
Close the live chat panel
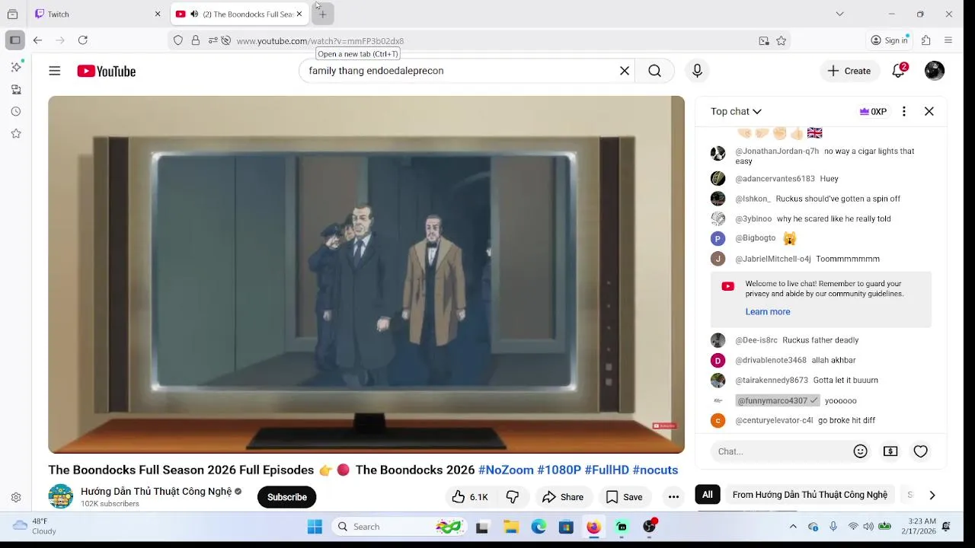click(929, 111)
